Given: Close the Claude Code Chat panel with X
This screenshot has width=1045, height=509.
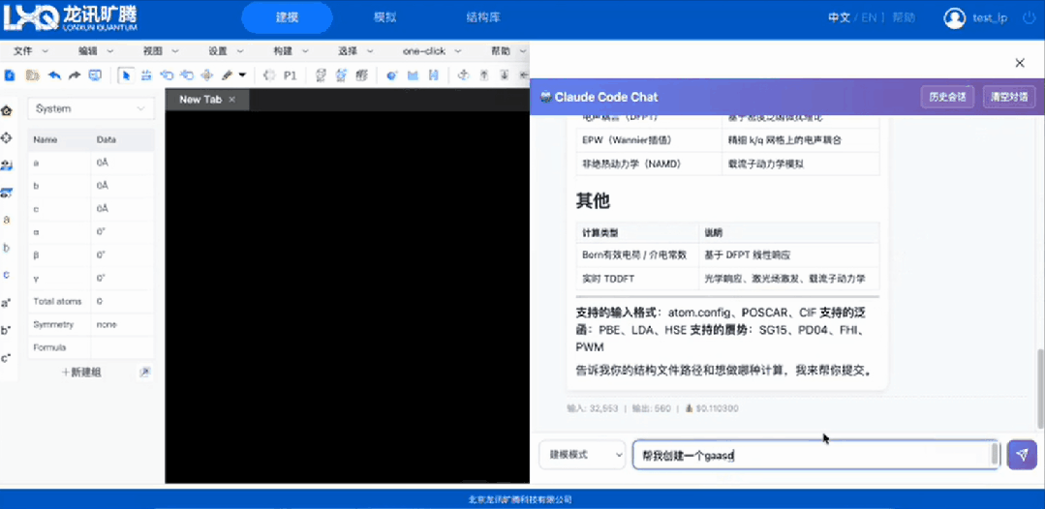Looking at the screenshot, I should click(1020, 63).
